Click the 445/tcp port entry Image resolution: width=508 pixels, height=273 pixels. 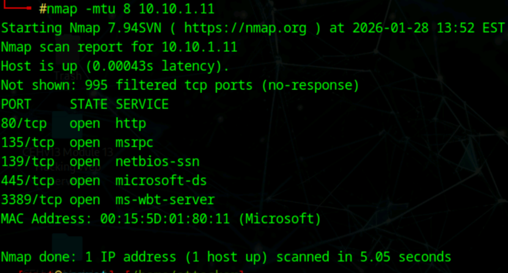(x=27, y=181)
